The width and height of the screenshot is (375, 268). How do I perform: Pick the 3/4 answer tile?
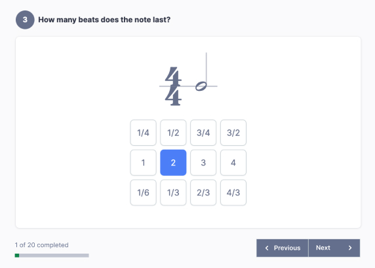[x=203, y=133]
